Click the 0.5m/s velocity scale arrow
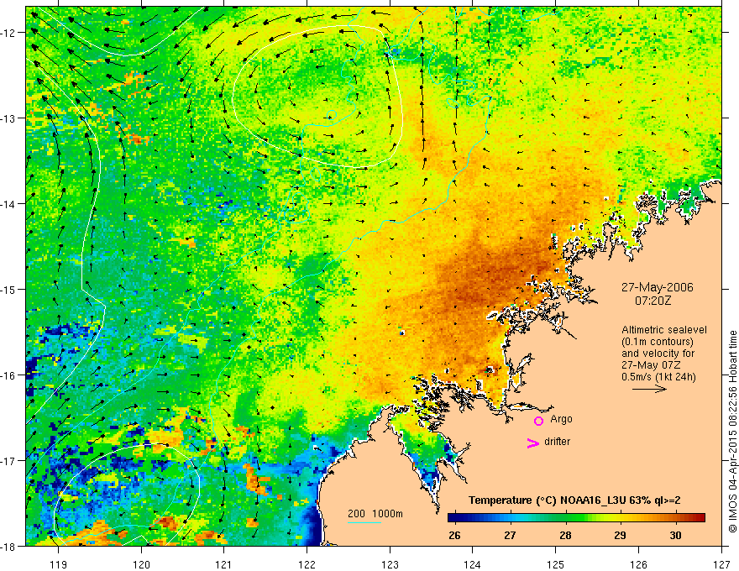The width and height of the screenshot is (739, 571). pos(649,389)
